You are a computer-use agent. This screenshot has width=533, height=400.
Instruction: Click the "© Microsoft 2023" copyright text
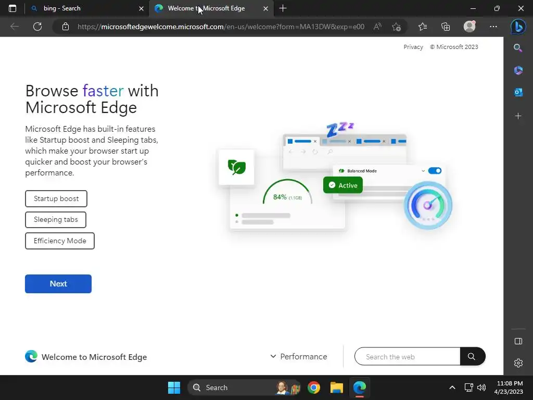[x=454, y=47]
